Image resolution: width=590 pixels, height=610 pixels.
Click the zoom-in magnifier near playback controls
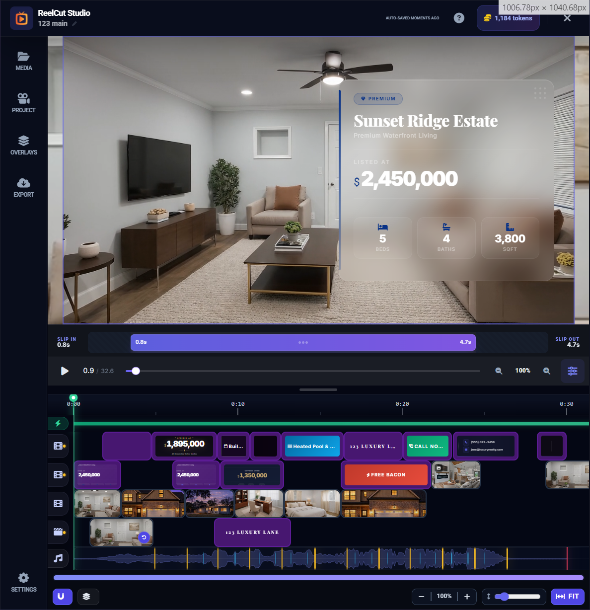546,371
